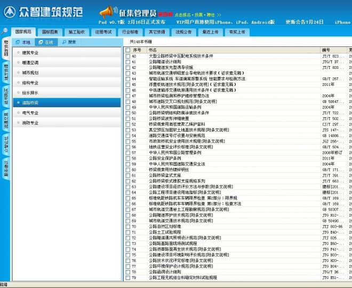Image resolution: width=352 pixels, height=288 pixels.
Task: Select the 国家资源 vertical side tab
Action: 6,48
